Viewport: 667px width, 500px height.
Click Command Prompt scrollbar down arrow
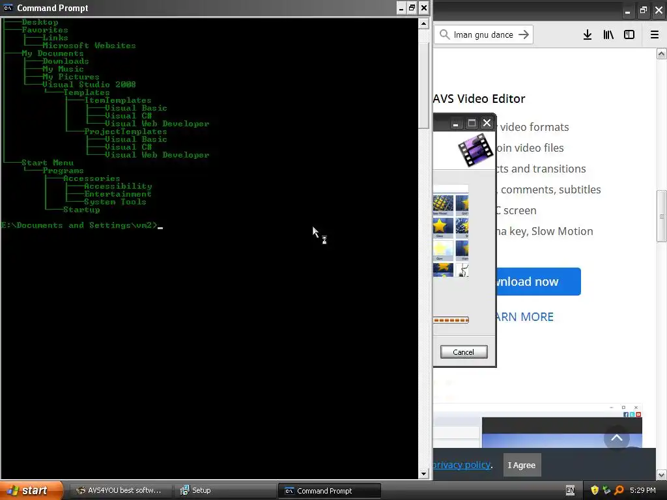tap(423, 474)
